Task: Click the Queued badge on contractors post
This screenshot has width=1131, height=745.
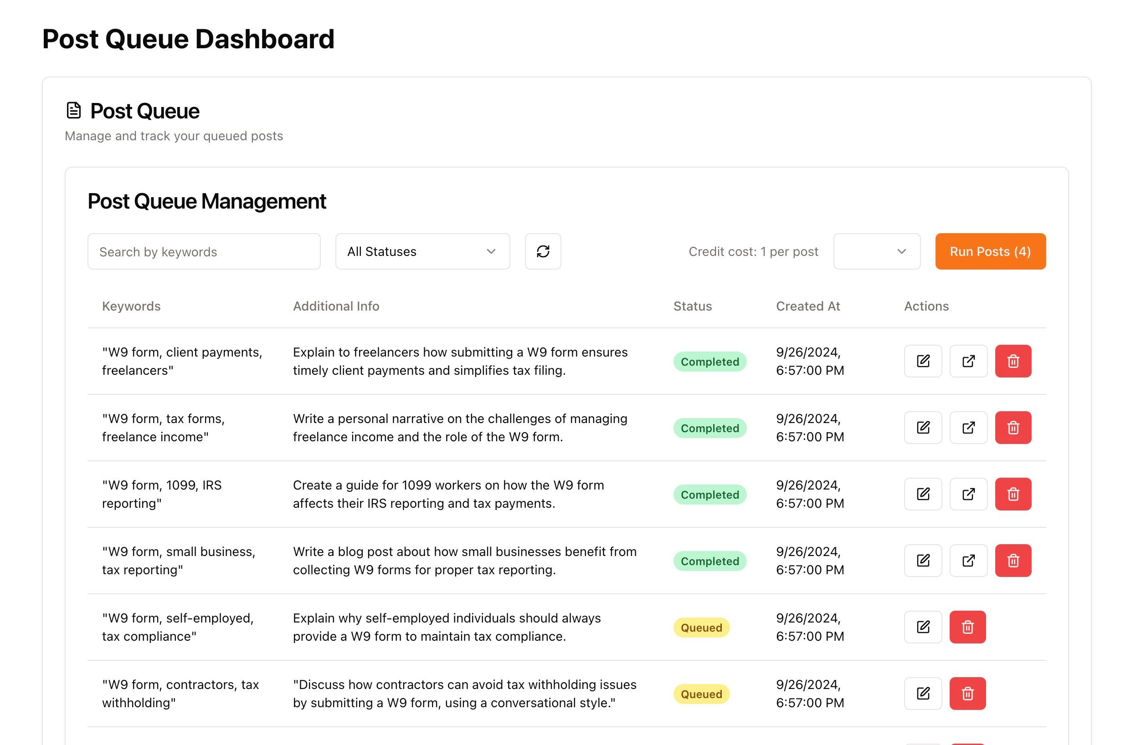Action: tap(701, 694)
